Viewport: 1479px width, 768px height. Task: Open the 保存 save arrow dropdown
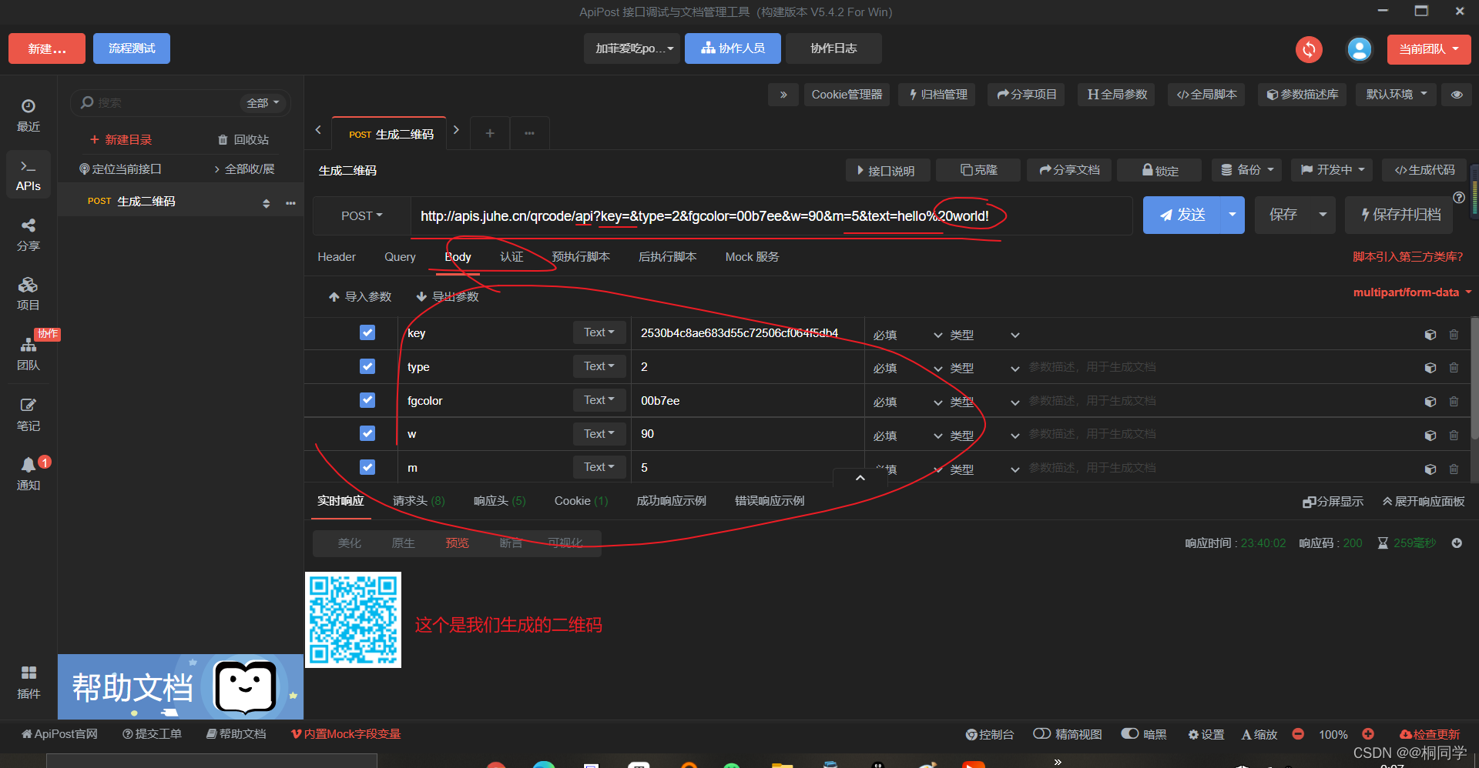pyautogui.click(x=1323, y=215)
